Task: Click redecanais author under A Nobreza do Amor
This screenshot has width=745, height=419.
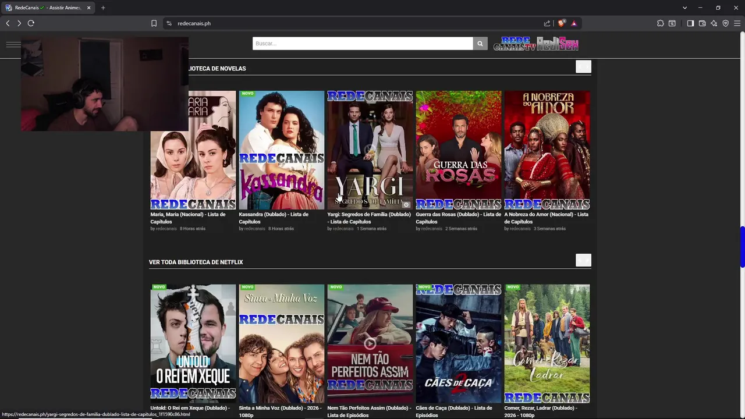Action: click(520, 229)
